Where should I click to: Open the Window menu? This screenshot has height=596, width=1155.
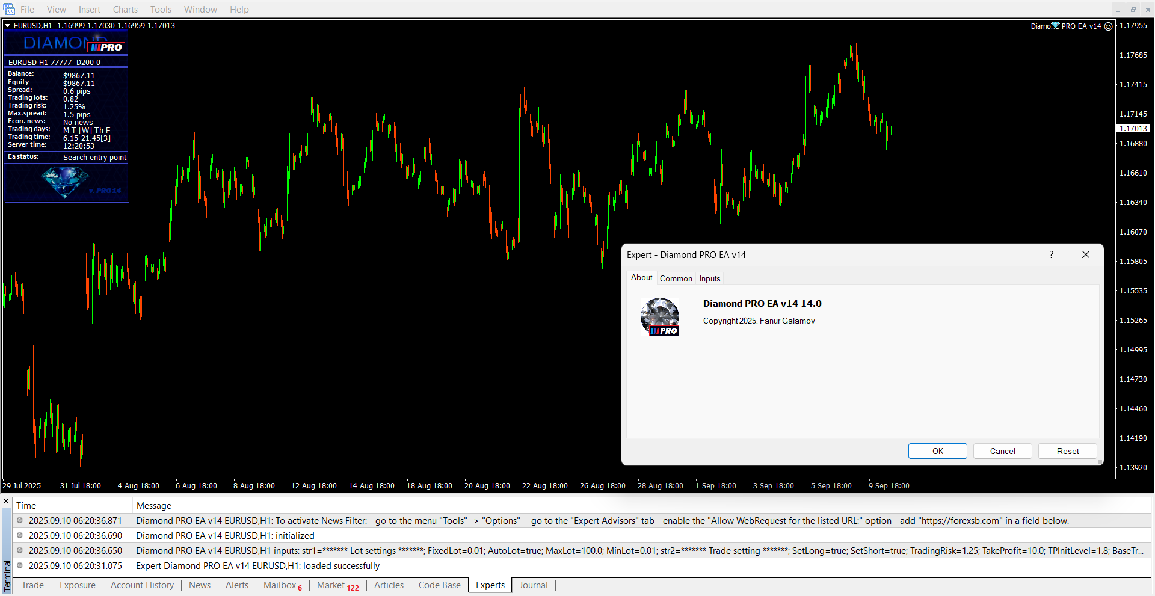200,10
